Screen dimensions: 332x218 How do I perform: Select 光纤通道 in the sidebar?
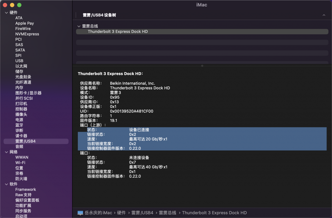click(23, 82)
